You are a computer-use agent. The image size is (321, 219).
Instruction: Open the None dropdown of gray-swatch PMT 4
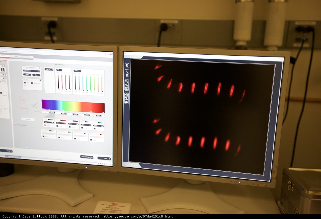point(86,125)
